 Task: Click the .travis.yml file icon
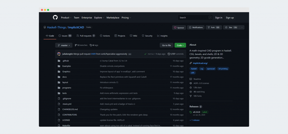(x=59, y=104)
